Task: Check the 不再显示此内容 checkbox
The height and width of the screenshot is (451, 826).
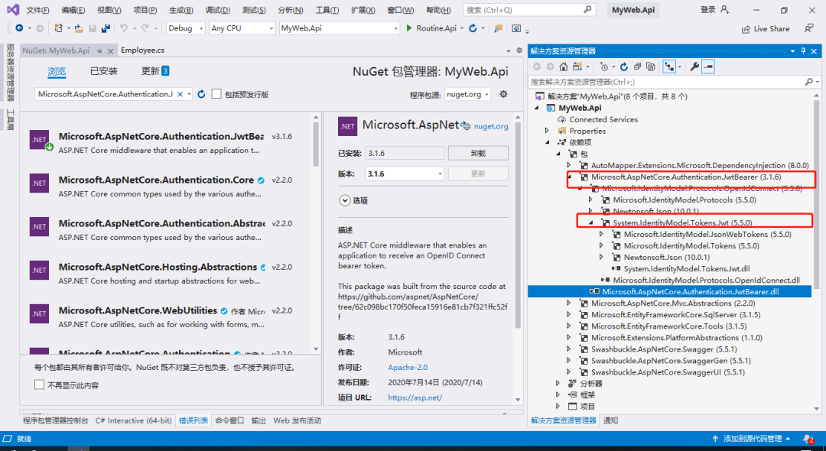Action: (x=39, y=384)
